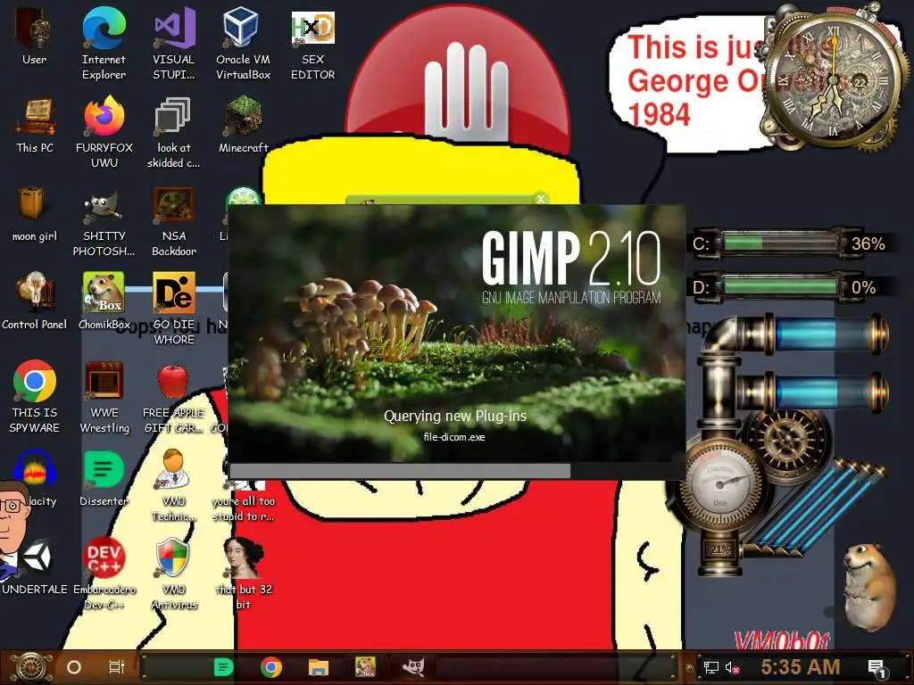Open the 'that but 32 bit' icon
914x685 pixels.
243,574
